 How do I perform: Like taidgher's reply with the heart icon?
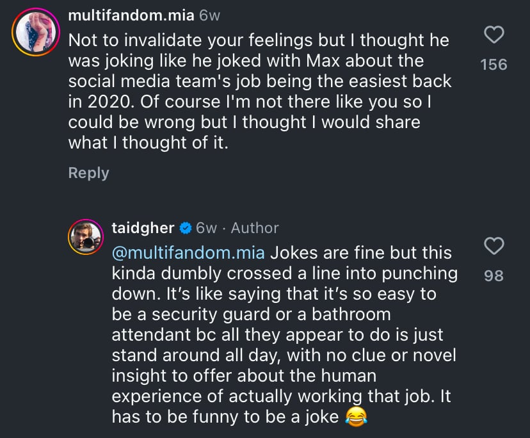click(x=494, y=246)
